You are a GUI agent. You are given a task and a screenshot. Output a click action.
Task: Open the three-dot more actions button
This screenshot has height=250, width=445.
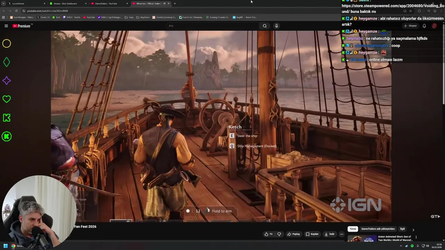341,234
